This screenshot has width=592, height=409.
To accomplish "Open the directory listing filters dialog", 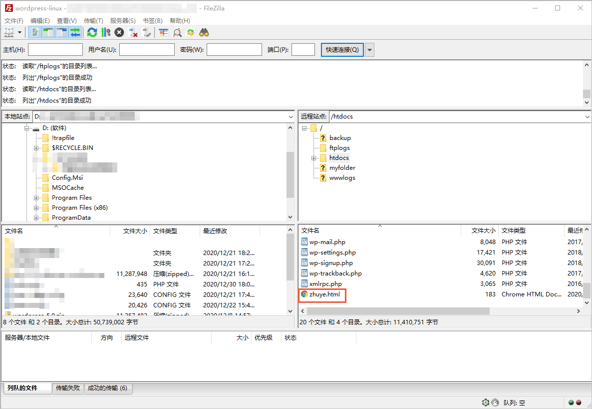I will point(164,33).
